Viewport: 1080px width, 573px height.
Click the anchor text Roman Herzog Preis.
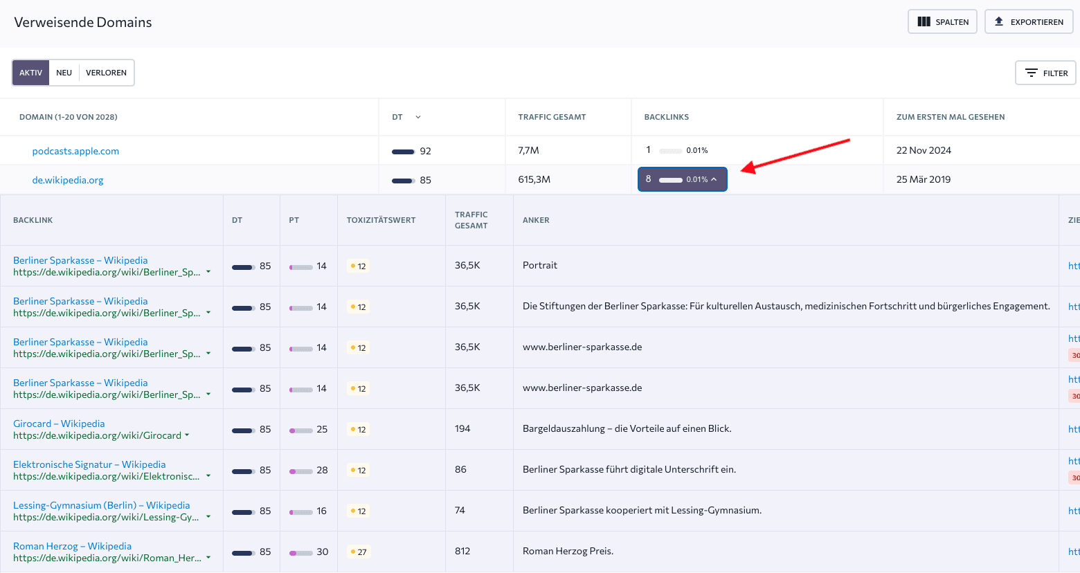pyautogui.click(x=568, y=551)
